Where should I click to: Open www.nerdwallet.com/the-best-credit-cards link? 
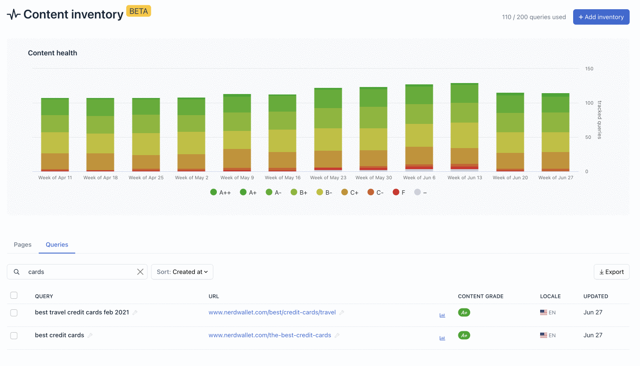pos(270,335)
